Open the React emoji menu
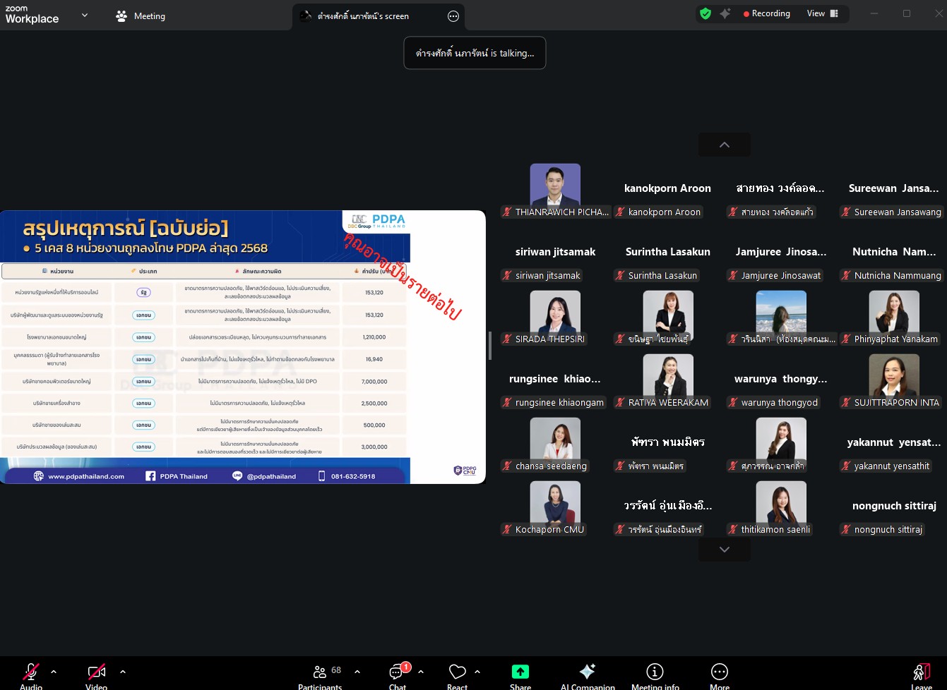Screen dimensions: 947x690 (457, 675)
